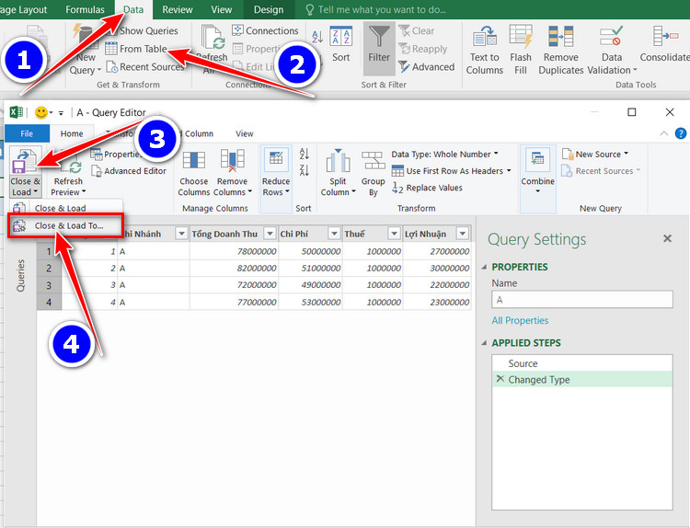The image size is (690, 528).
Task: Click Refresh Preview button
Action: (68, 174)
